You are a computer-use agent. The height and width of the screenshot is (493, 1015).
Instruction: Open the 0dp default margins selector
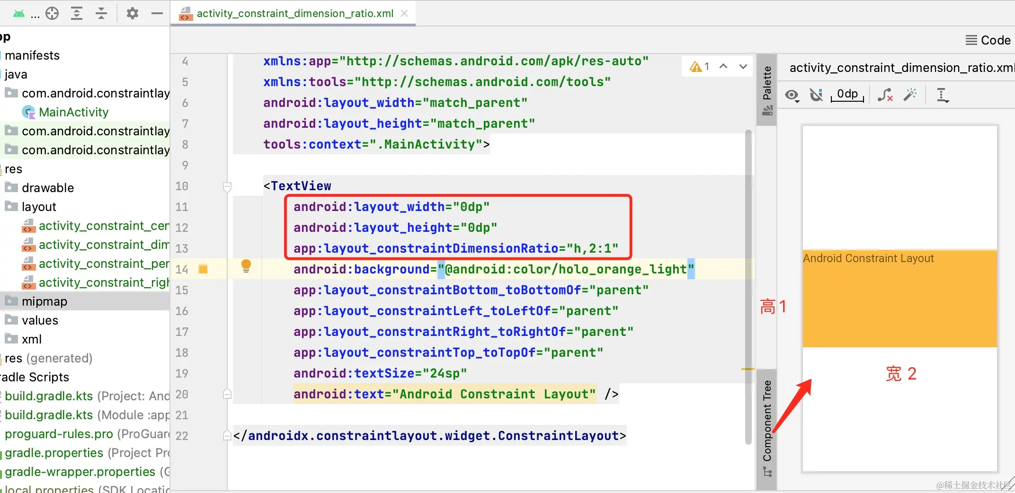(847, 95)
